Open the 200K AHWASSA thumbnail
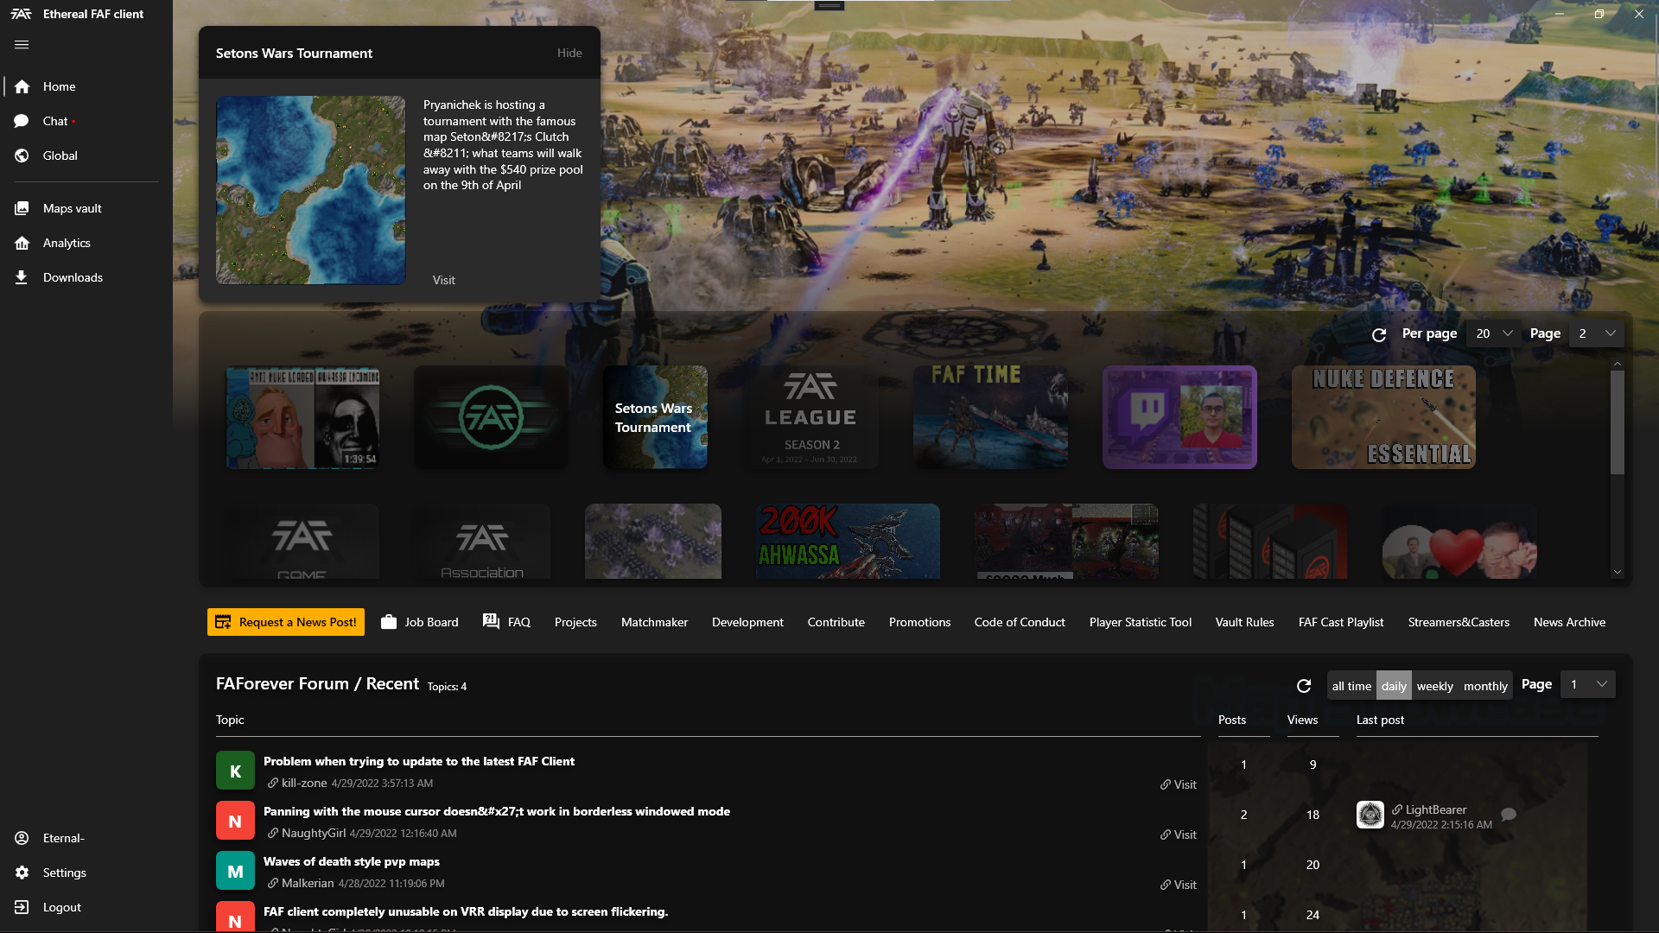 pos(848,541)
